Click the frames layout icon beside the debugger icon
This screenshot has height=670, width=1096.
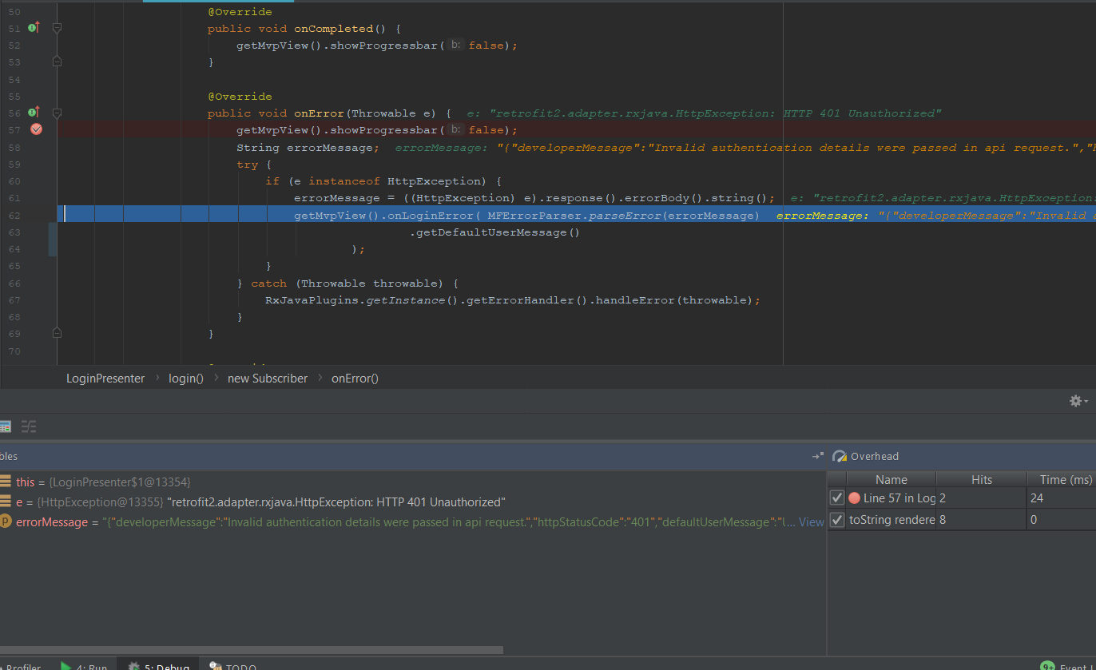[29, 426]
